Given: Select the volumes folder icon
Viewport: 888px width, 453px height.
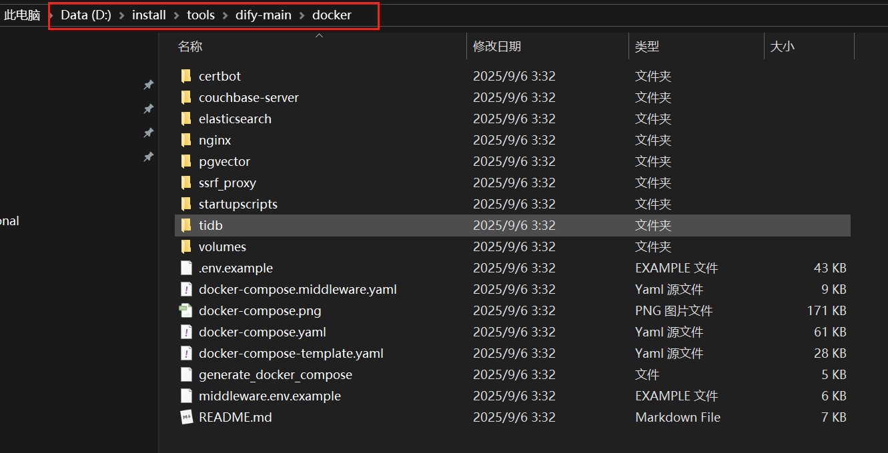Looking at the screenshot, I should tap(186, 246).
